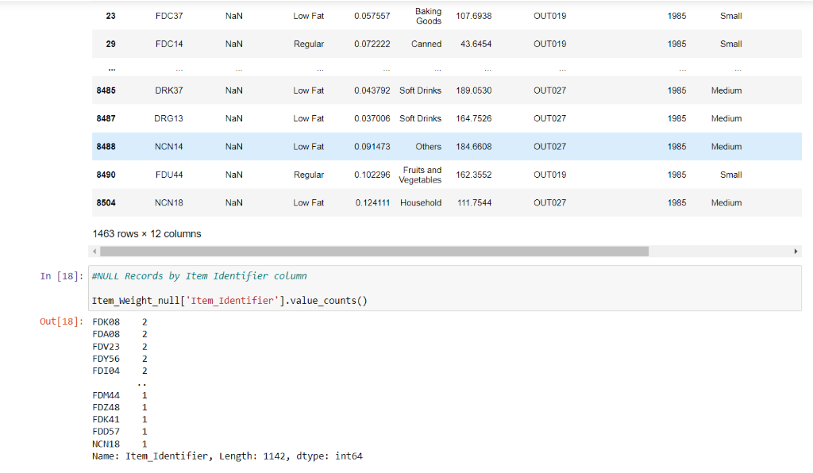Click the FDU44 item identifier cell

(169, 175)
